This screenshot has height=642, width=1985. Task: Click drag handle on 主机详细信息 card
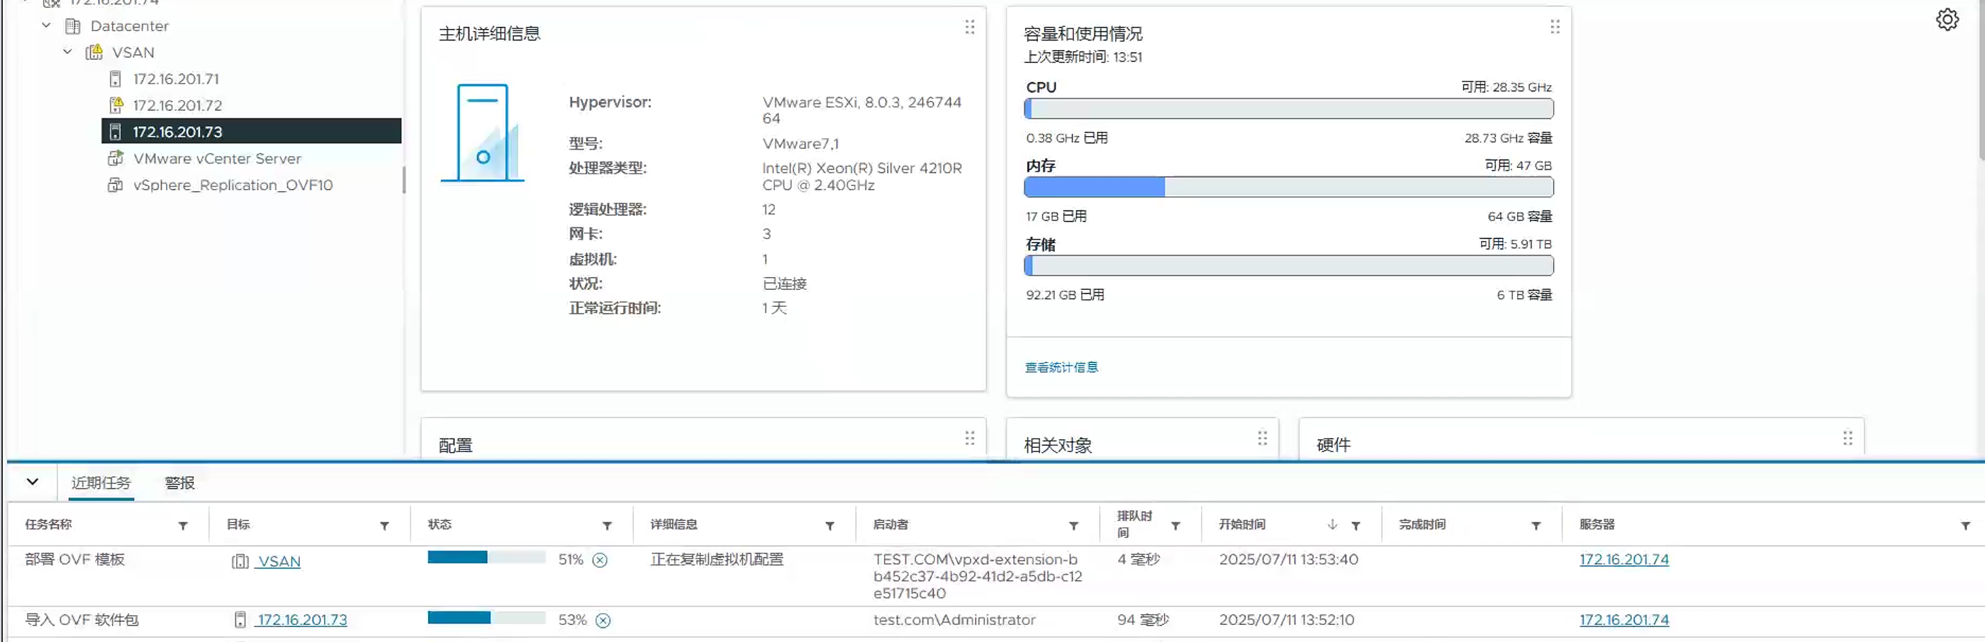pos(969,28)
